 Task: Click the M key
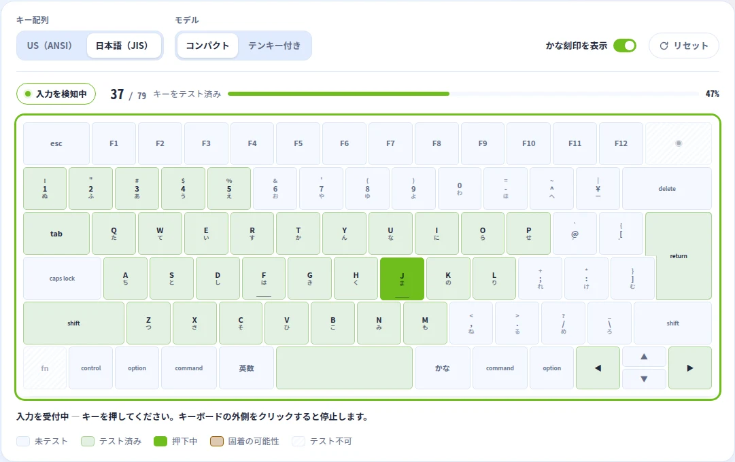(x=425, y=323)
